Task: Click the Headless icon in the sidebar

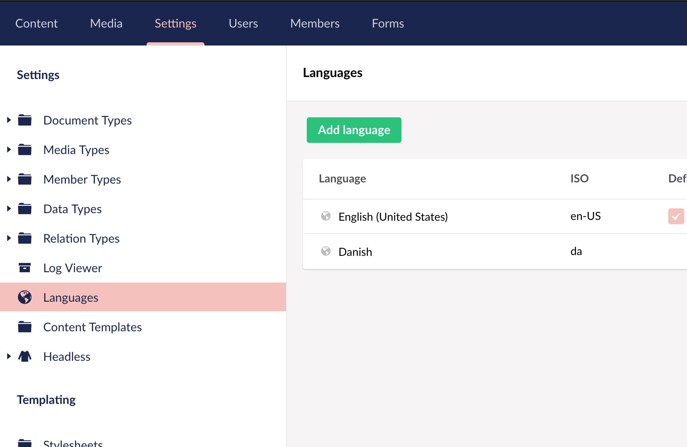Action: point(25,356)
